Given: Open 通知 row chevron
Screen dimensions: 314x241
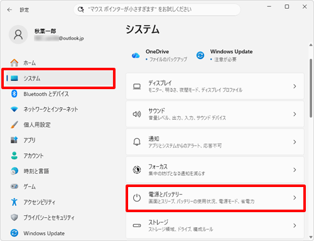Looking at the screenshot, I should 295,142.
